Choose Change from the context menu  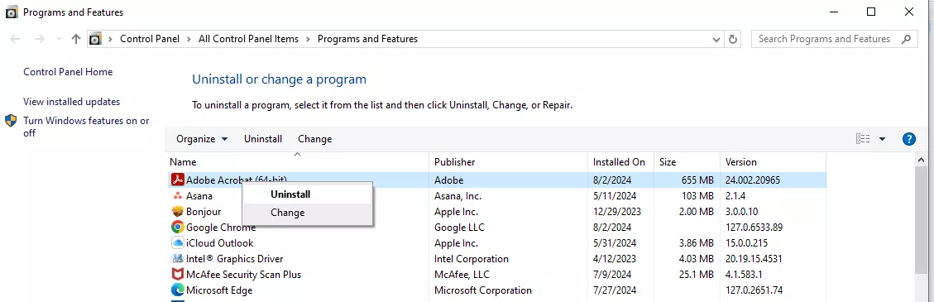(x=308, y=213)
